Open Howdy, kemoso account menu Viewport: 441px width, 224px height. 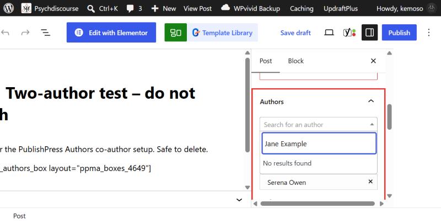point(406,9)
